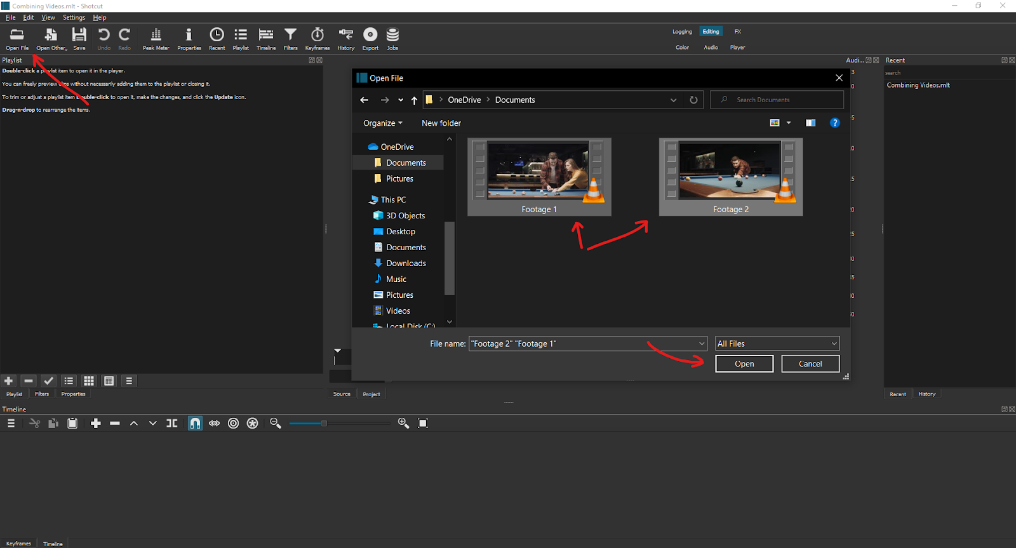Add source to playlist plus button

pyautogui.click(x=8, y=381)
